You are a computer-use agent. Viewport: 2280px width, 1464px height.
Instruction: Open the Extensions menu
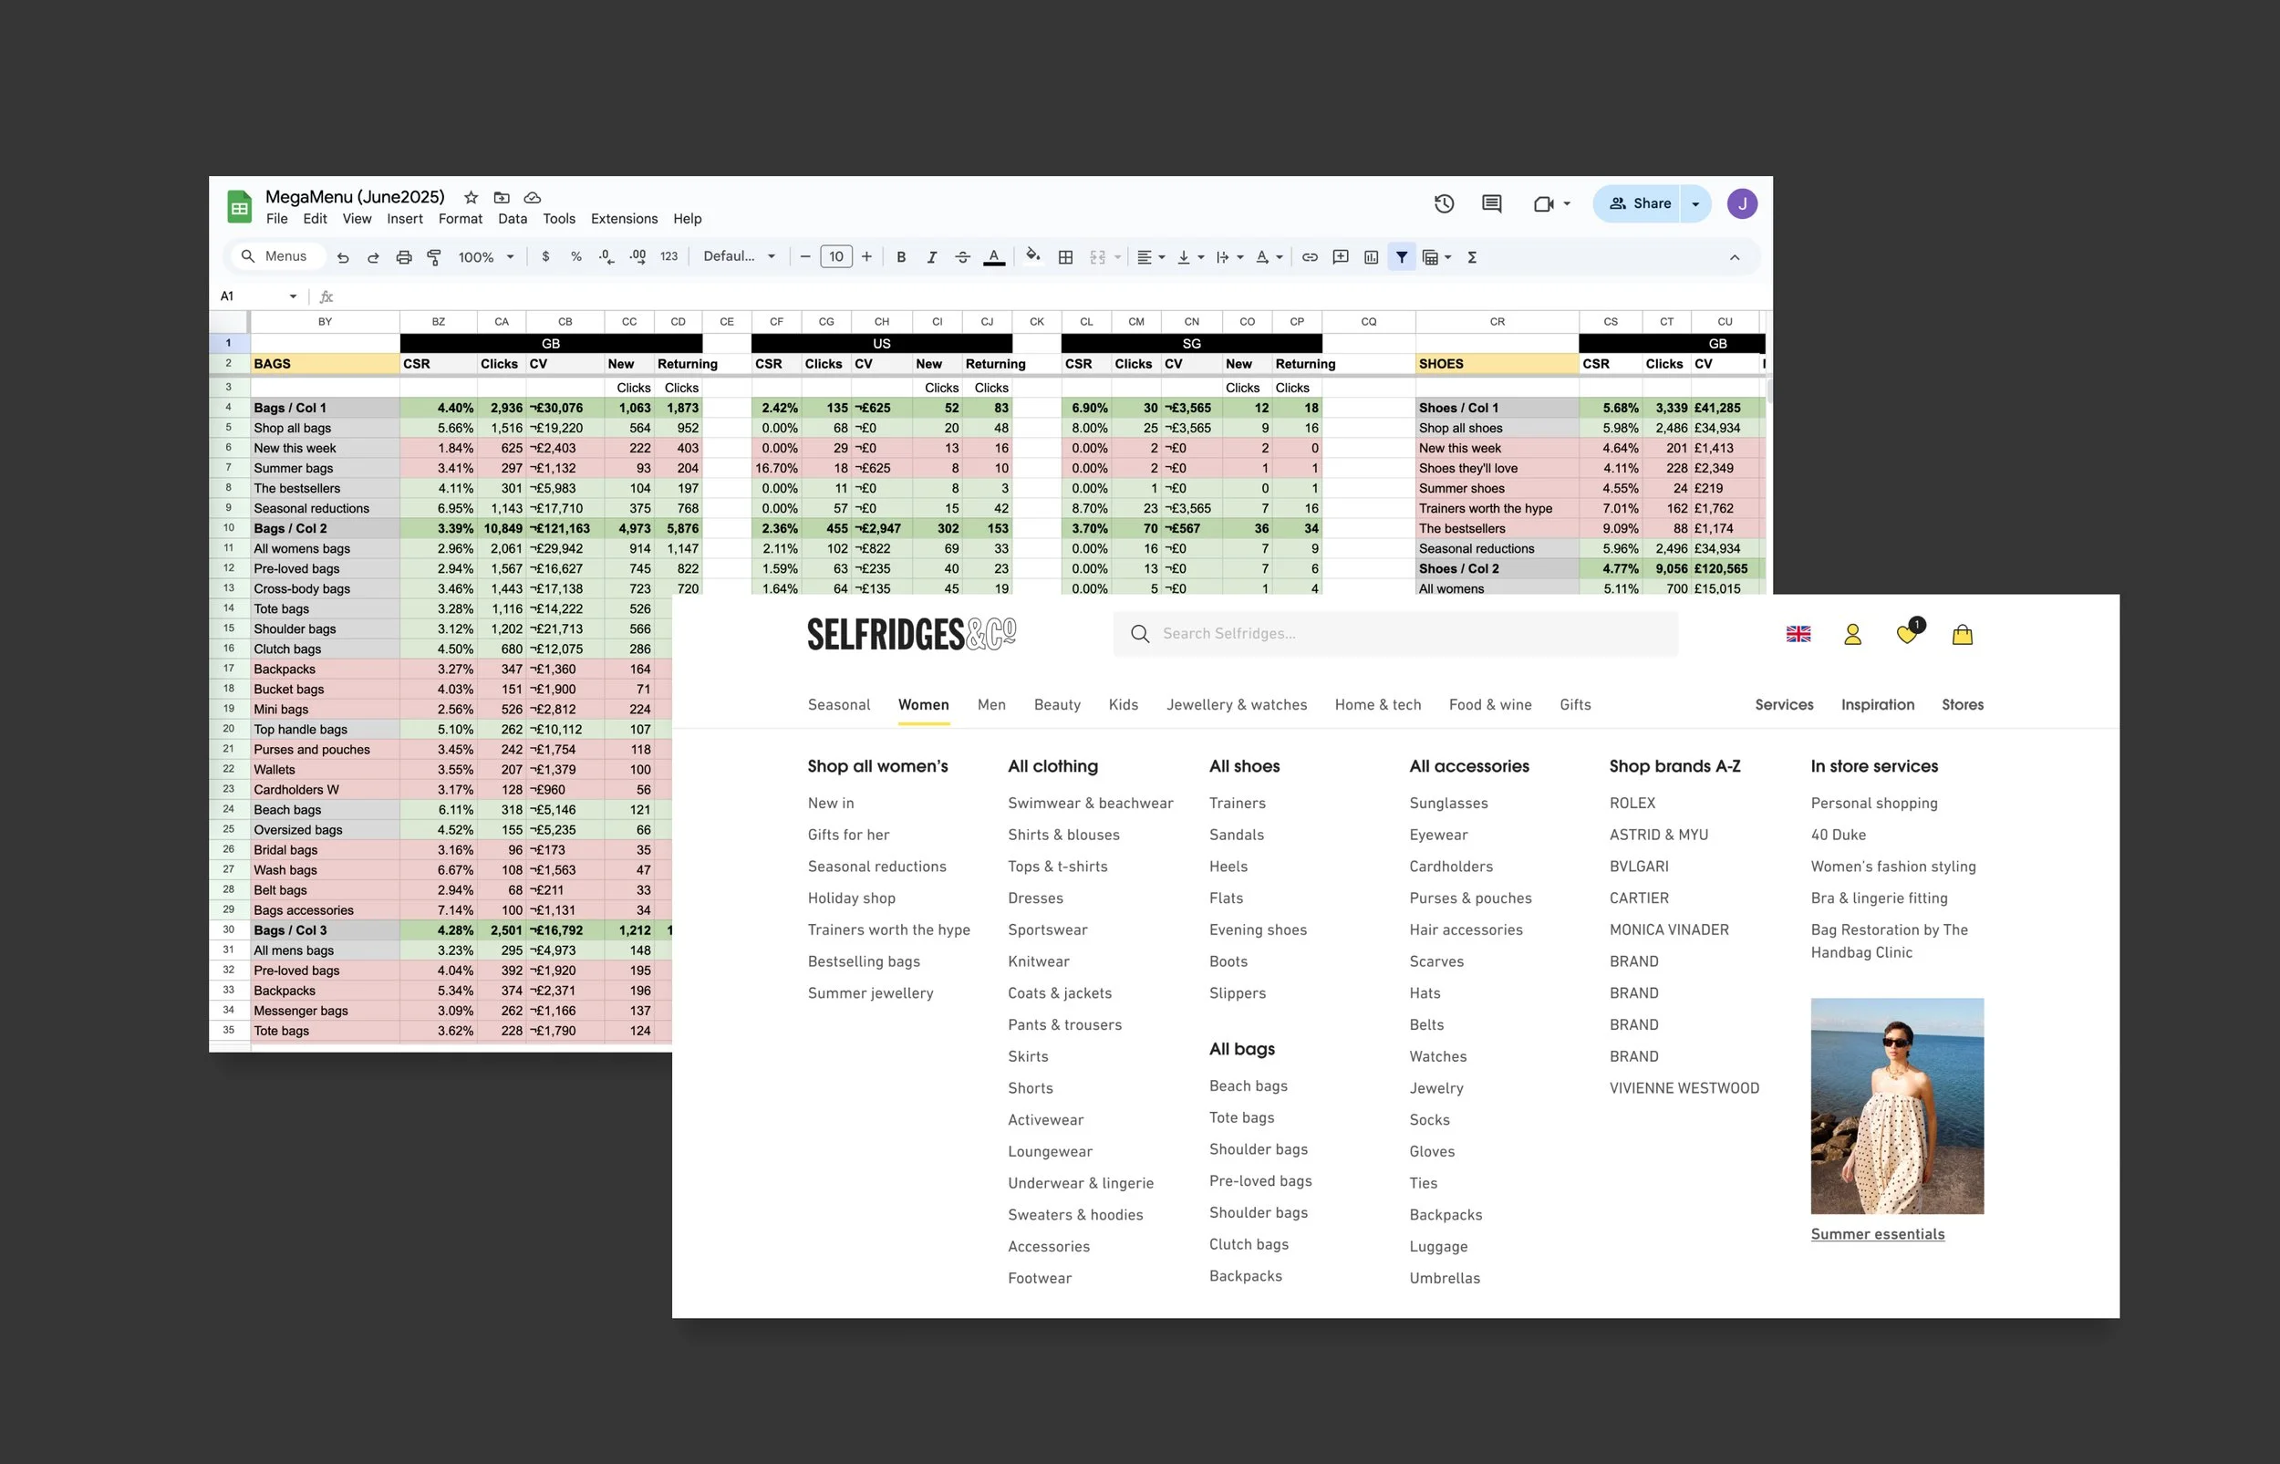coord(624,219)
